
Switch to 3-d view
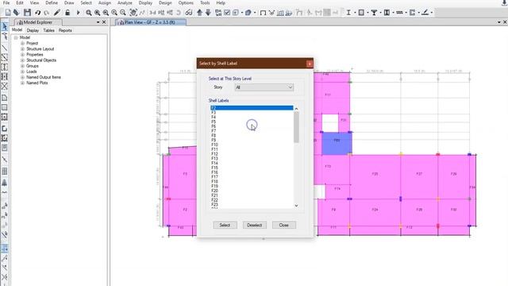point(152,13)
